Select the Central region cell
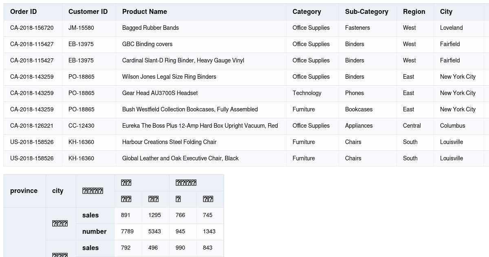This screenshot has height=257, width=489. 412,126
